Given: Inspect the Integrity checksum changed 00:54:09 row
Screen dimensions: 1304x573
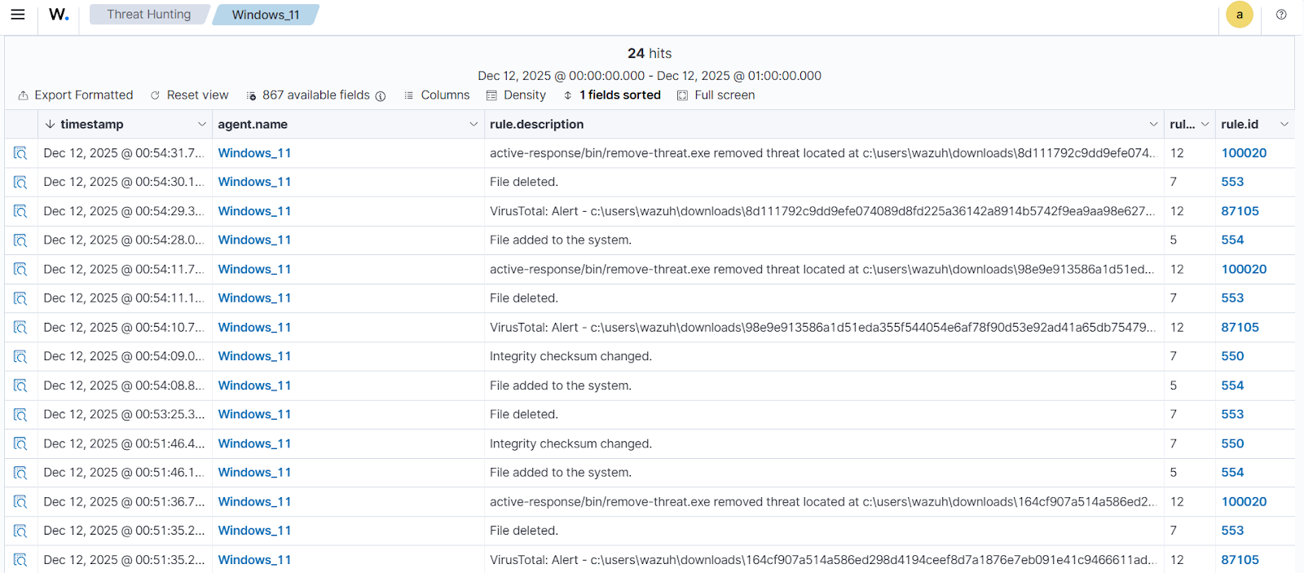Looking at the screenshot, I should coord(20,357).
